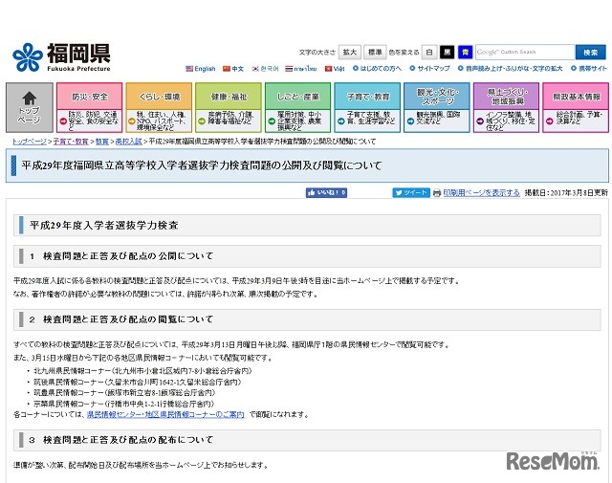
Task: Open the 防災・安全 menu tab
Action: 89,97
